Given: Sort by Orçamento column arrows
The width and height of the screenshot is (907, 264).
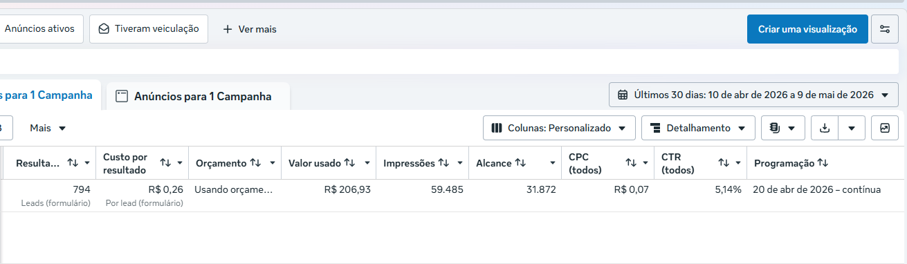Looking at the screenshot, I should [x=255, y=163].
